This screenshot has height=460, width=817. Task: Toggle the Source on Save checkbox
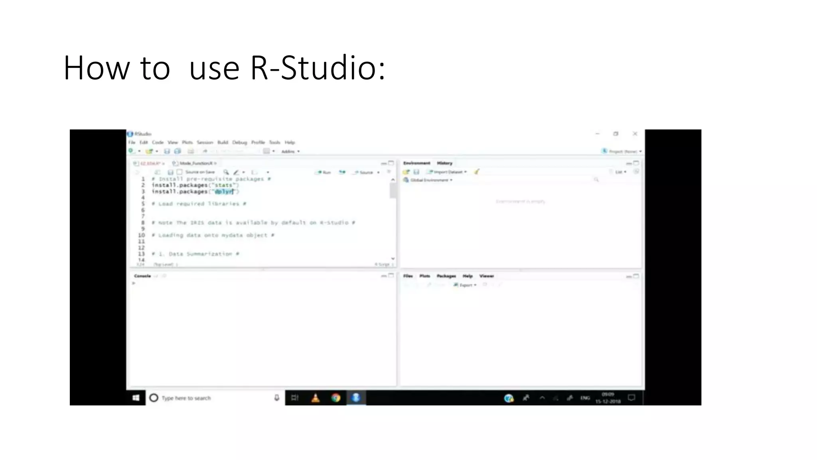180,172
